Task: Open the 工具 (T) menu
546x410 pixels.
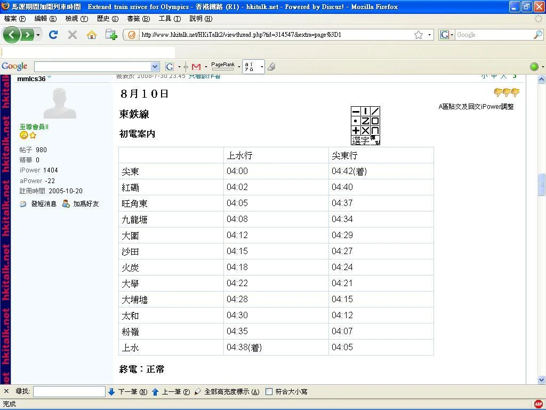Action: tap(170, 19)
